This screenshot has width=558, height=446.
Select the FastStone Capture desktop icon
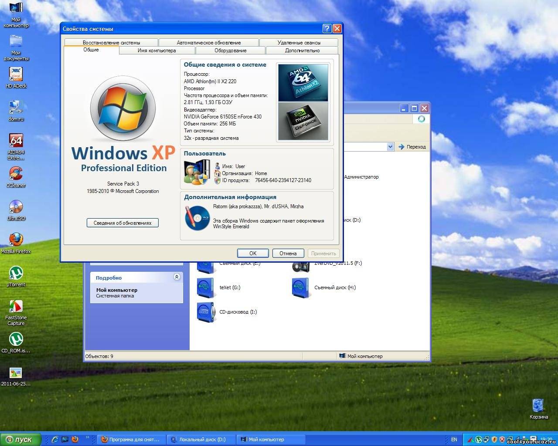pyautogui.click(x=16, y=312)
